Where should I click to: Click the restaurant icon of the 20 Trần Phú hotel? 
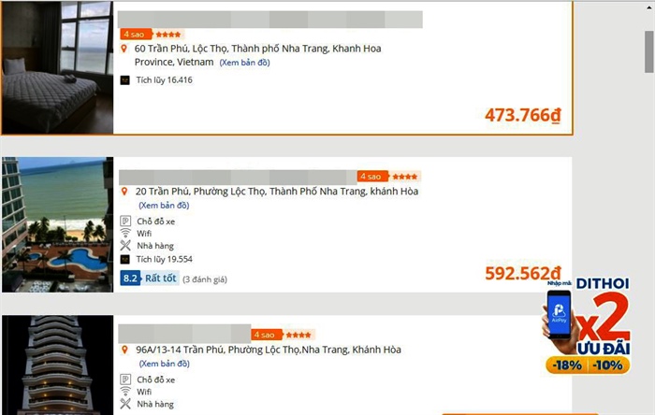125,246
